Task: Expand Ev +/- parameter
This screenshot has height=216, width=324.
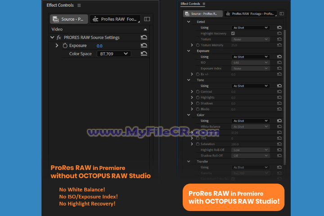Action: tap(192, 74)
